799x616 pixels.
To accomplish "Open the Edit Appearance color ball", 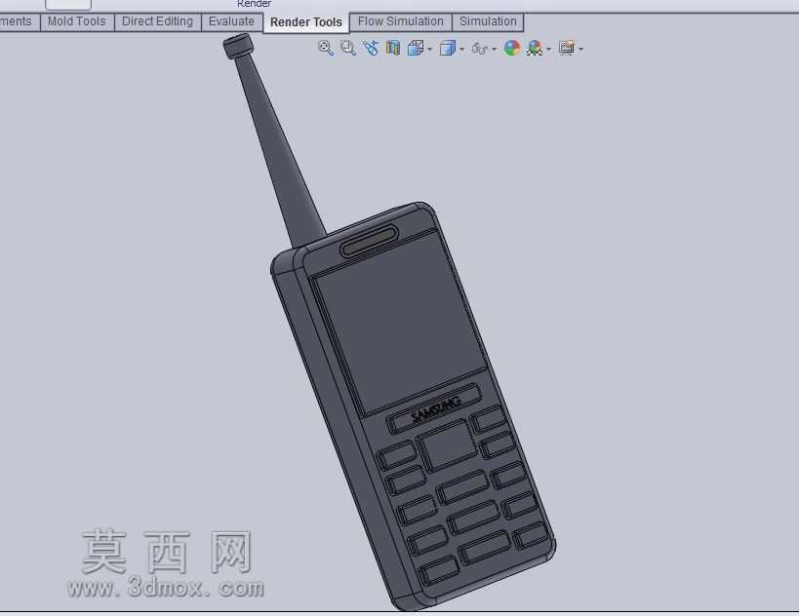I will [512, 49].
